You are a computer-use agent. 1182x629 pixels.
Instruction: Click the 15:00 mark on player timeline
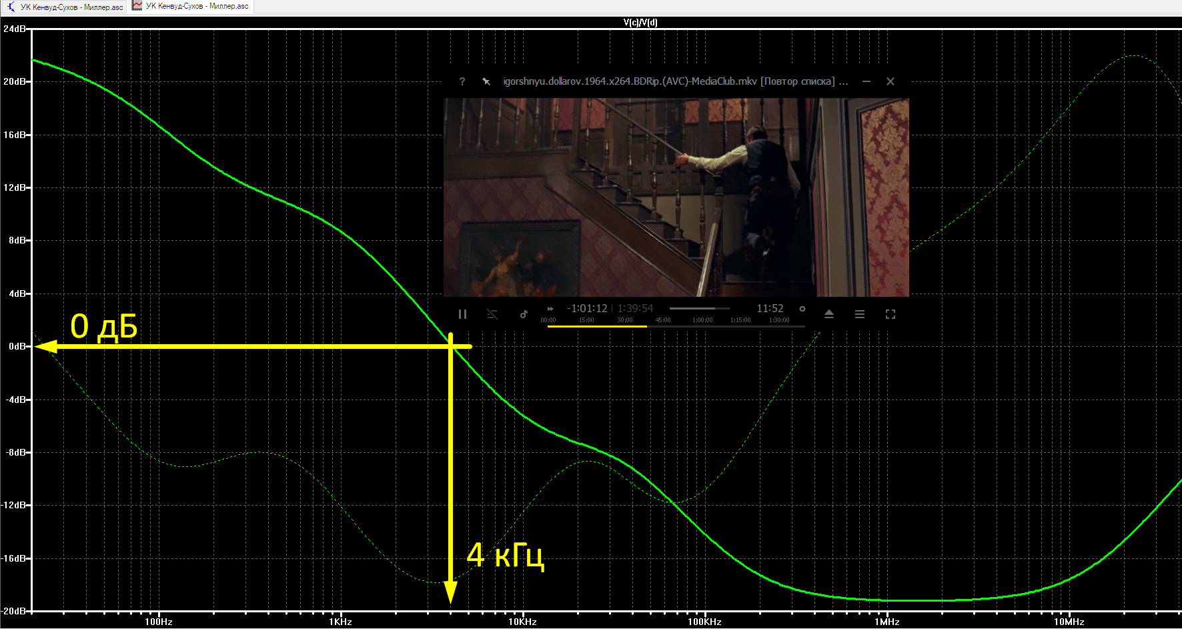click(586, 320)
